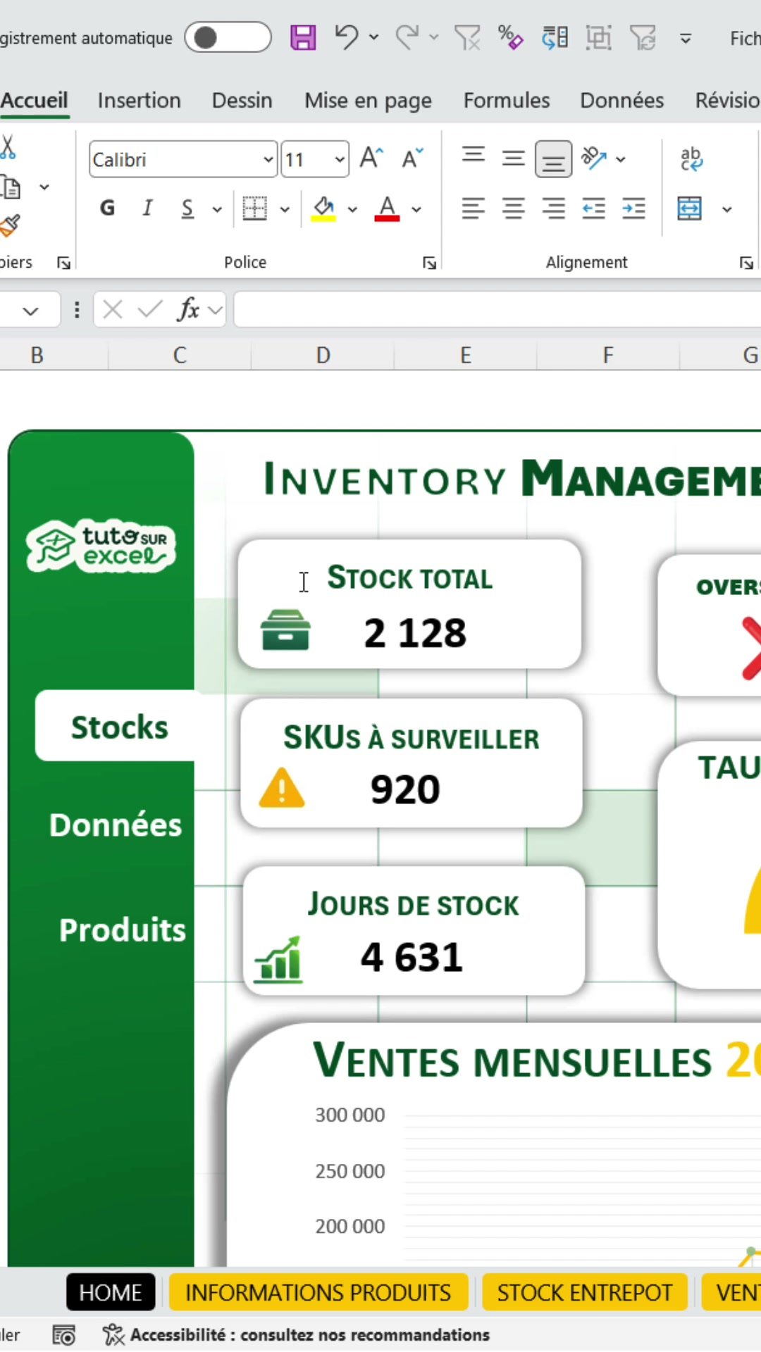Go to INFORMATIONS PRODUITS sheet tab

[318, 1292]
